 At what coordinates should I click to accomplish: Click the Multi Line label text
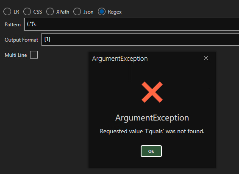[16, 55]
